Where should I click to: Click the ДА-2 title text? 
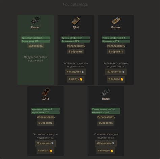click(x=46, y=99)
